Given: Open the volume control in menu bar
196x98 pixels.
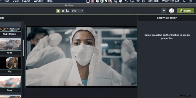Looking at the screenshot, I should click(143, 1).
